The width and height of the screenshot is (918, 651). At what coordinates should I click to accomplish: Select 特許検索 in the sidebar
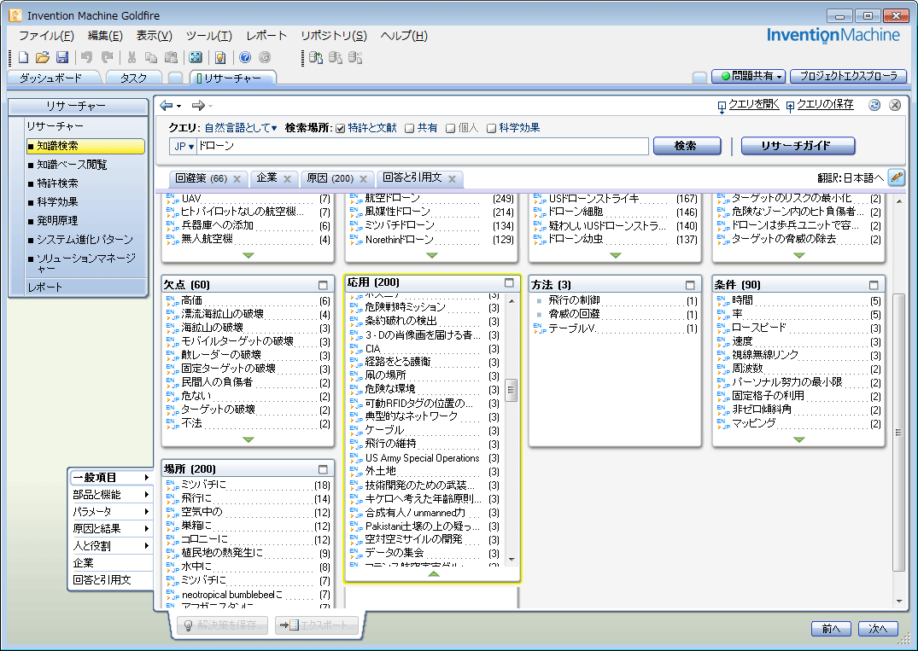(57, 183)
